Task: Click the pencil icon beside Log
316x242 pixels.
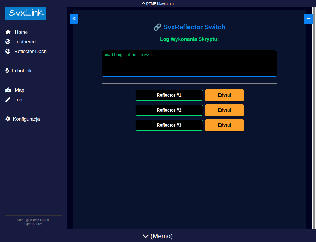Action: tap(8, 100)
